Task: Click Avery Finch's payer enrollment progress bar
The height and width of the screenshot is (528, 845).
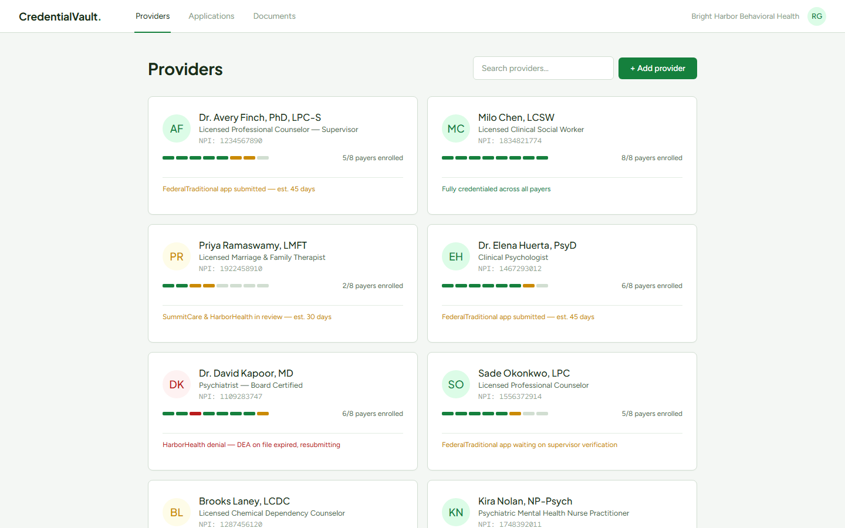Action: click(x=215, y=158)
